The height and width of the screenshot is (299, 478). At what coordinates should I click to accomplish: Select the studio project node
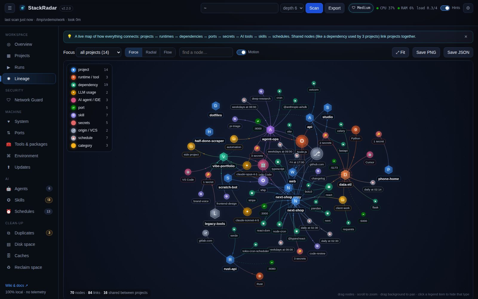point(327,108)
